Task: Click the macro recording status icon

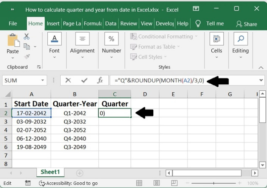Action: click(28, 183)
